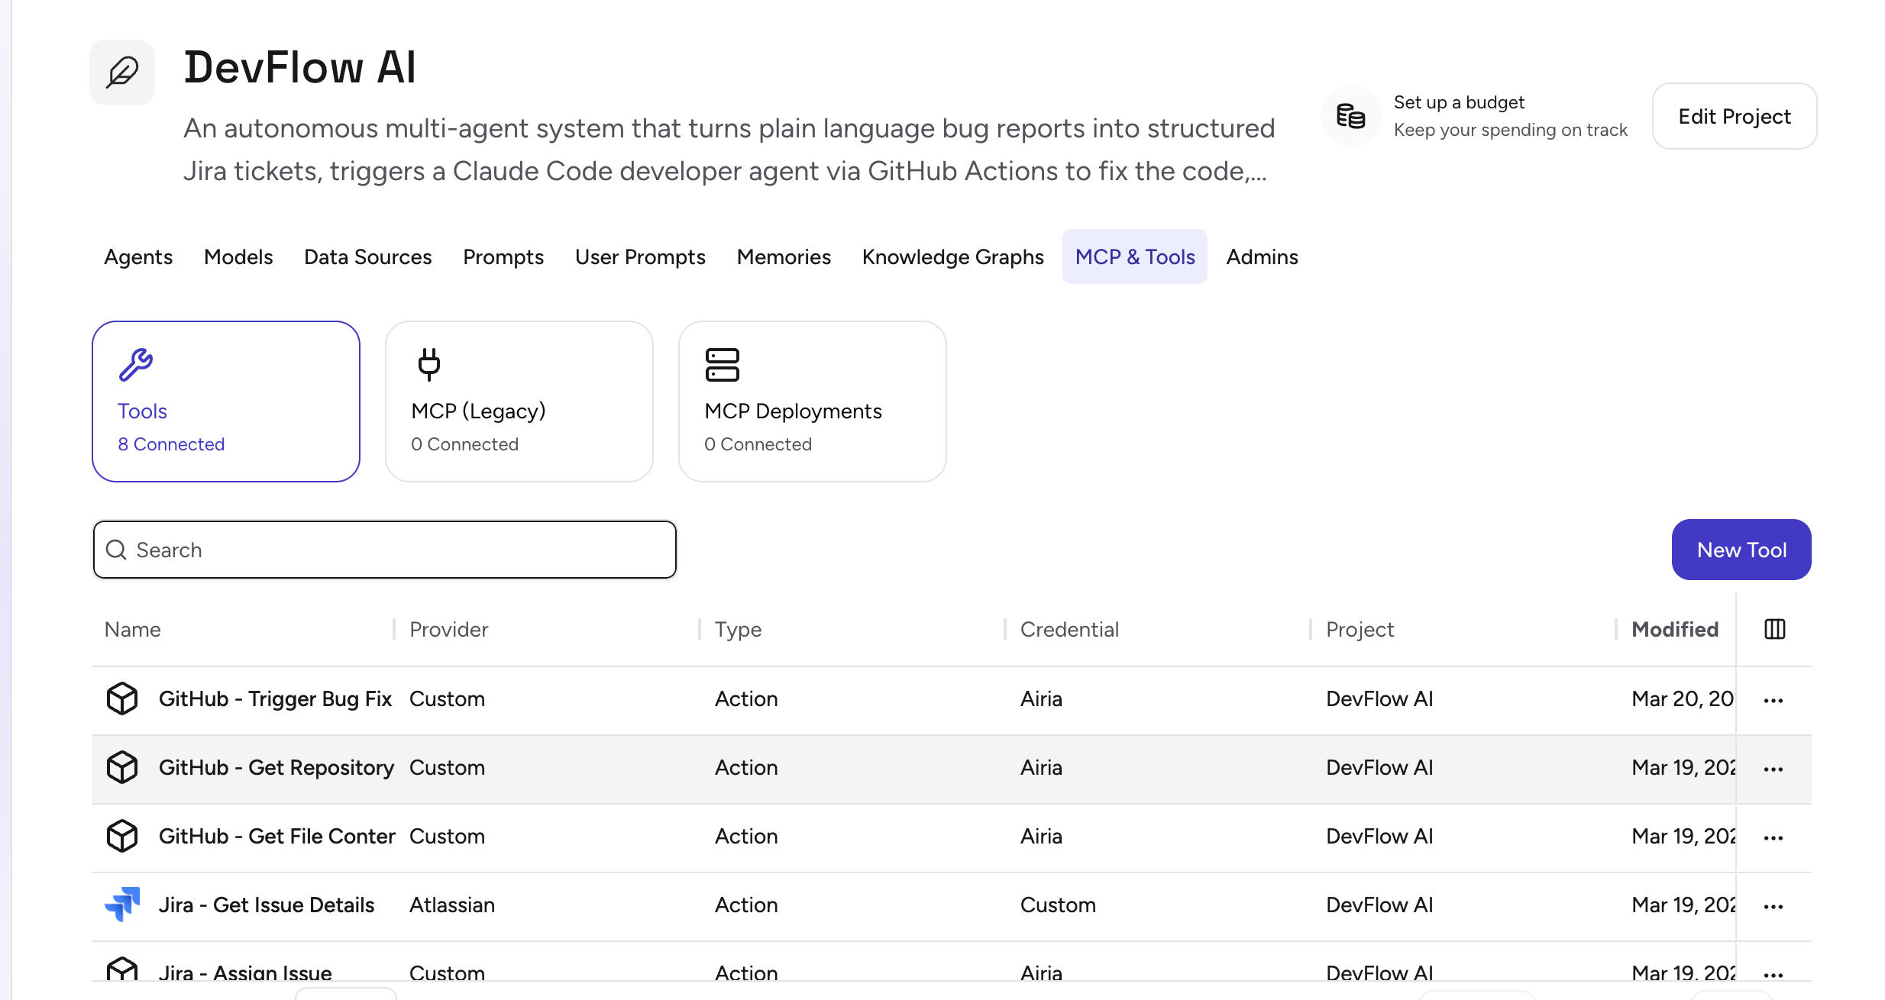Screen dimensions: 1885x1000
Task: Click the budget coins icon
Action: point(1350,116)
